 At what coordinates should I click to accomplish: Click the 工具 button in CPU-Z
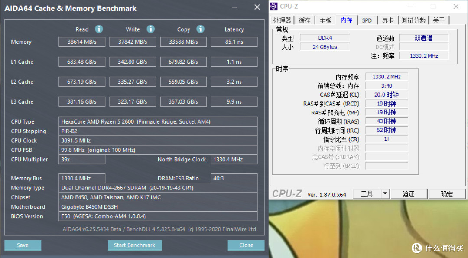click(x=367, y=194)
